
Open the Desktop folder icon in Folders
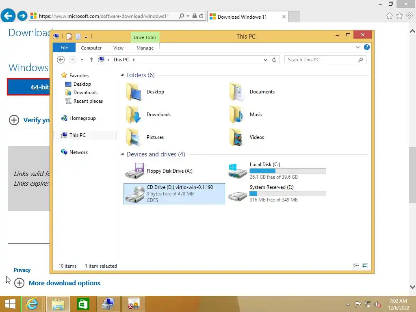coord(134,92)
